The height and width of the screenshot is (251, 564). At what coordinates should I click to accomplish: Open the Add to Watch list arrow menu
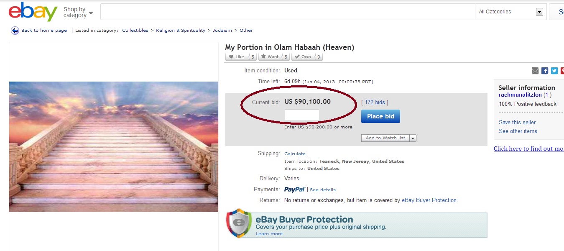click(413, 138)
